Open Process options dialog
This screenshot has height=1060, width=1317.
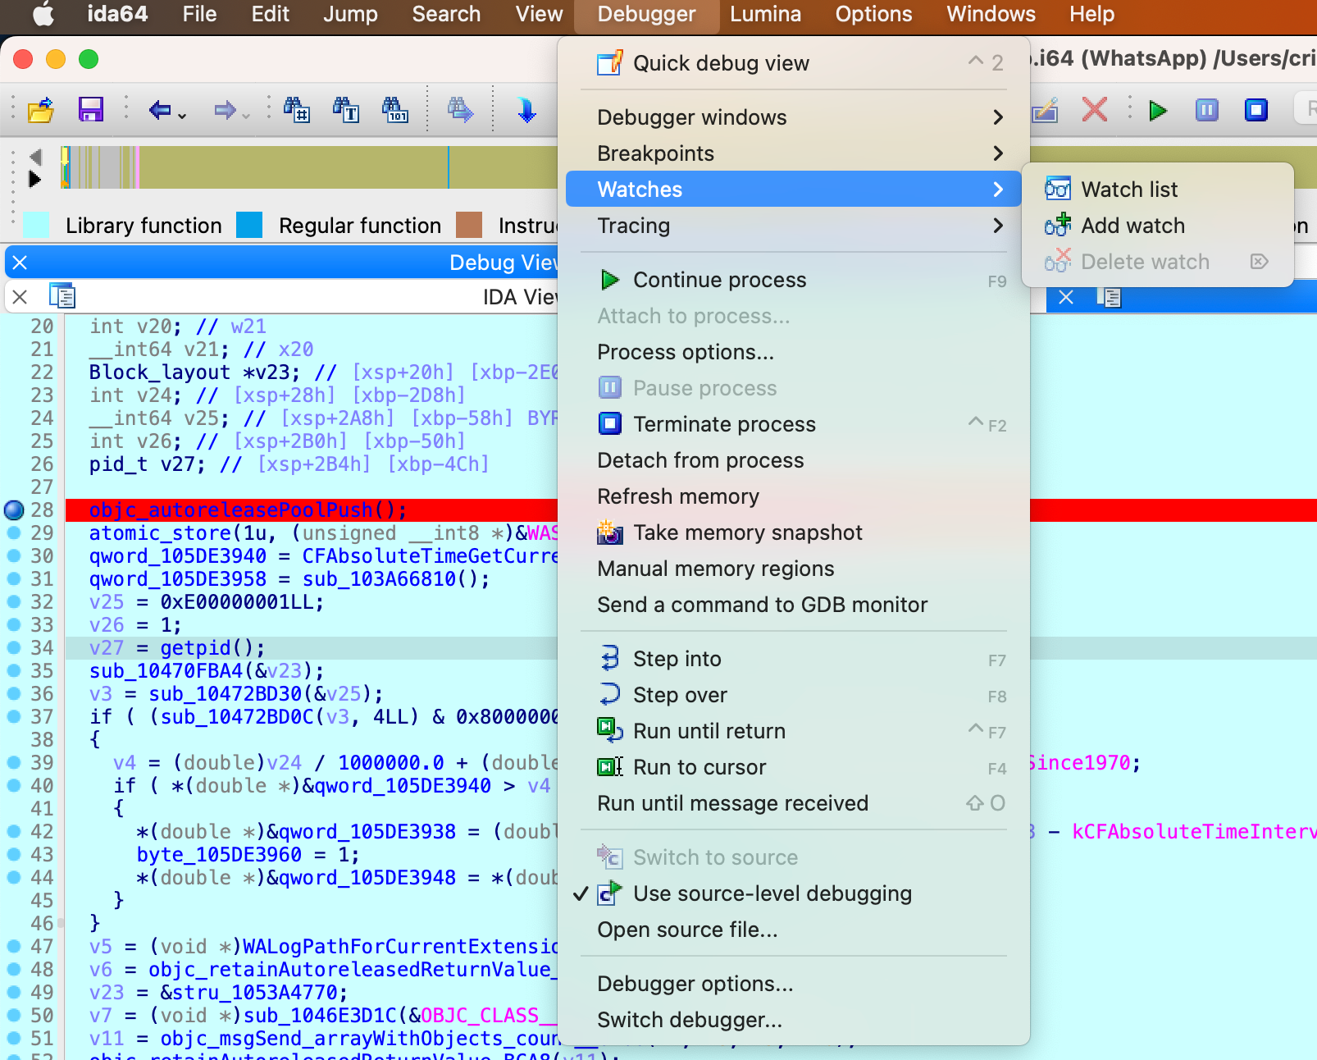coord(794,352)
